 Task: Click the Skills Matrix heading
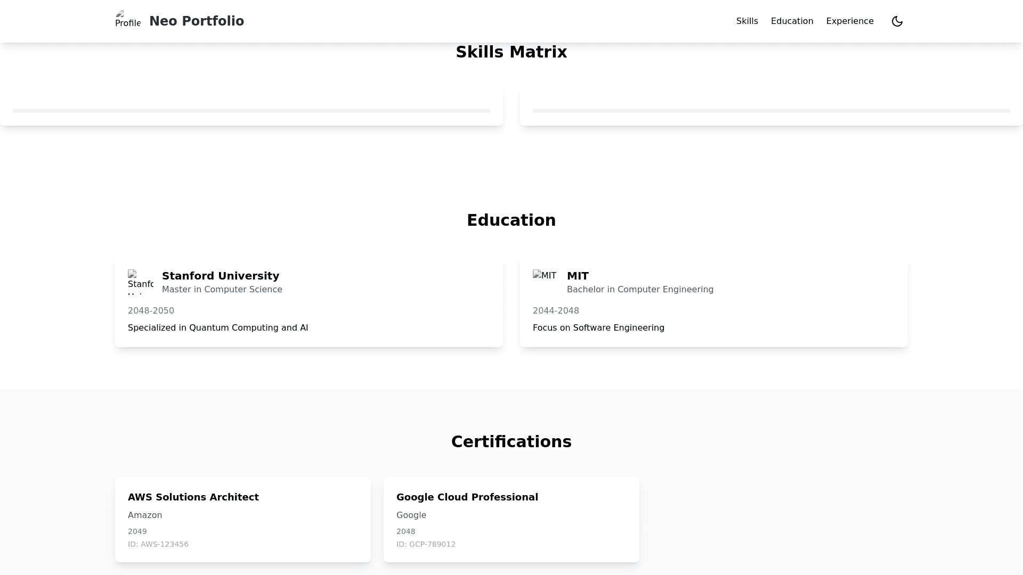point(511,52)
